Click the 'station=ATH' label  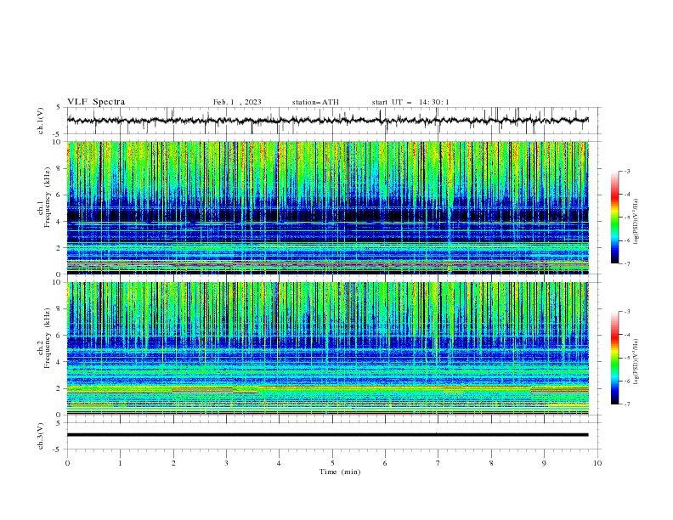(x=315, y=102)
